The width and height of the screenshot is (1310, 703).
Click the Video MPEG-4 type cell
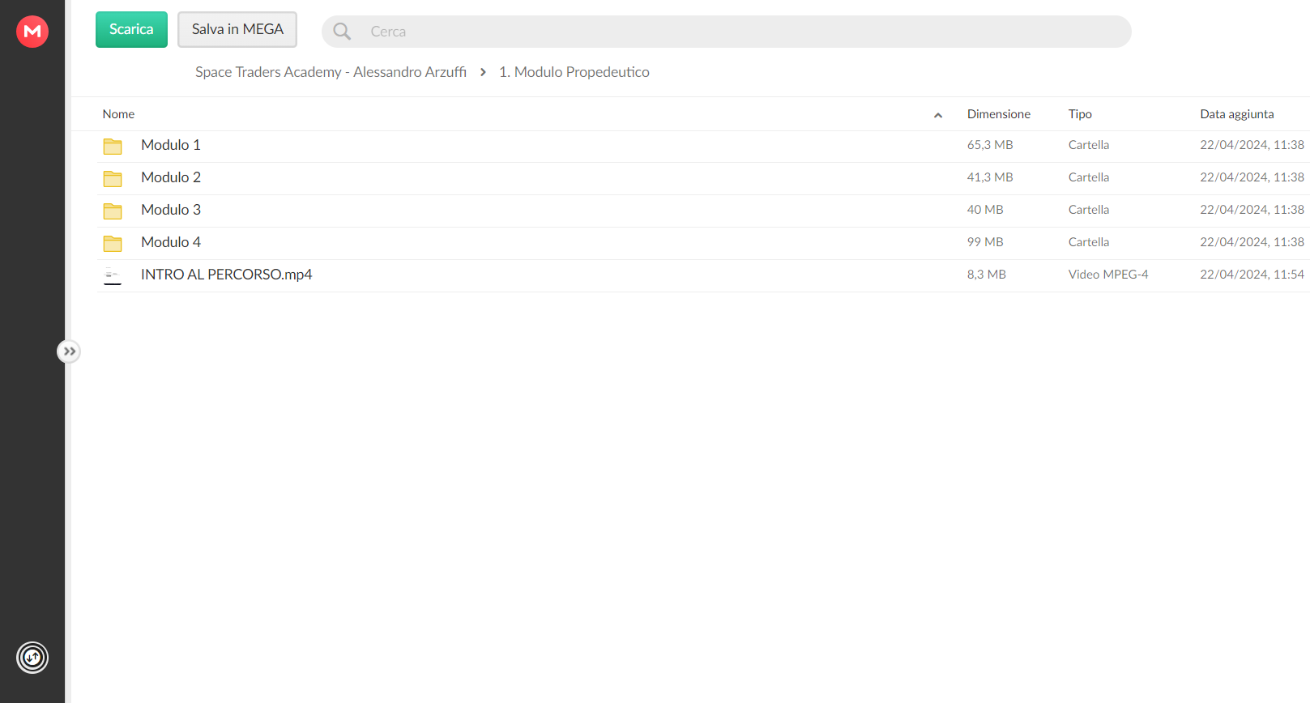click(x=1108, y=275)
